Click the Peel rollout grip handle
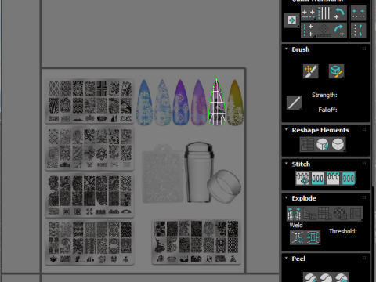The height and width of the screenshot is (282, 376). coord(364,258)
